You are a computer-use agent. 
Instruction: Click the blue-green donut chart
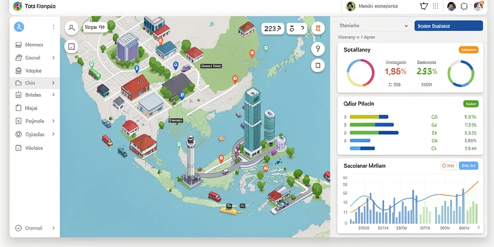[461, 73]
